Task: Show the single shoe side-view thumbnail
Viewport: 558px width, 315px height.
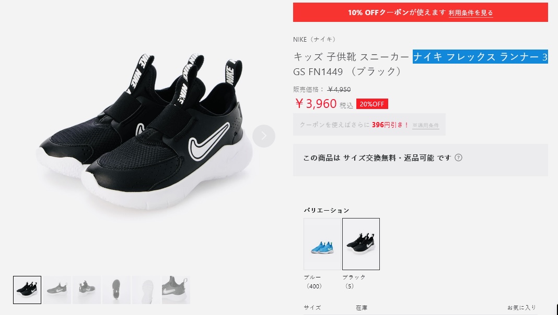Action: [57, 290]
